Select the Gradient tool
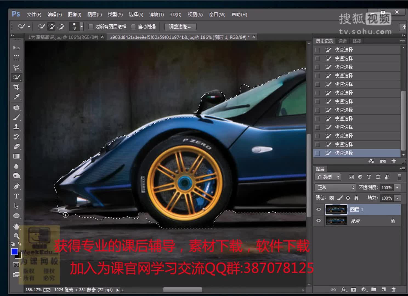The width and height of the screenshot is (408, 296). coord(16,156)
